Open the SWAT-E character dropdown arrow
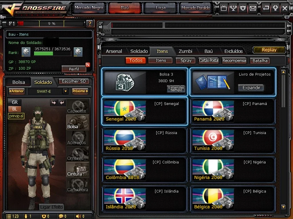293x219 pixels. pyautogui.click(x=65, y=91)
